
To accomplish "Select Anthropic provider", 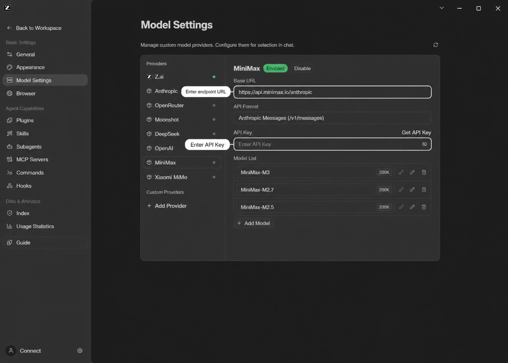I will tap(163, 91).
